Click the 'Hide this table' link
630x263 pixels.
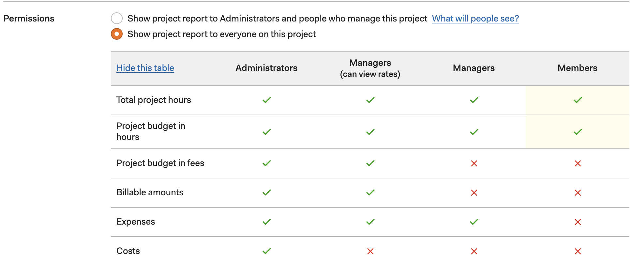point(145,68)
